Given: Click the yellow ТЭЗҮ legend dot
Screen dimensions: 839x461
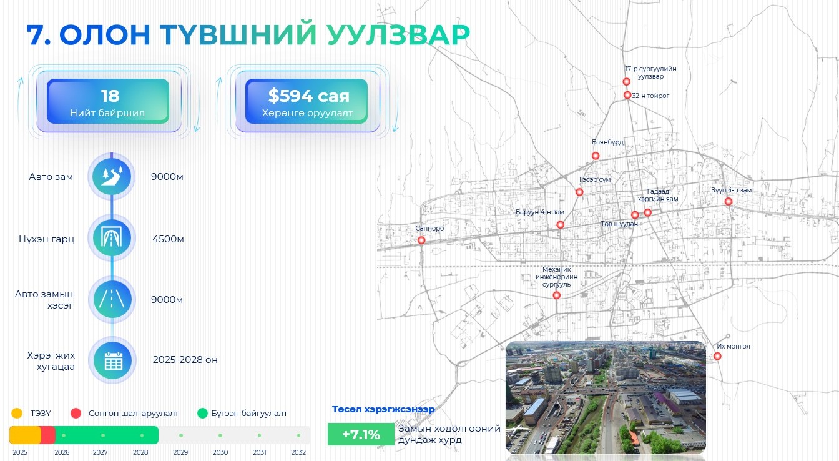Looking at the screenshot, I should 17,413.
